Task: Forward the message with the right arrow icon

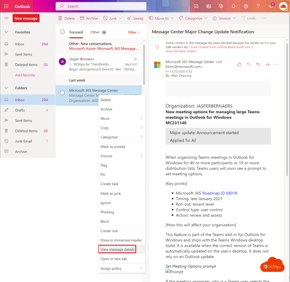Action: tap(267, 64)
